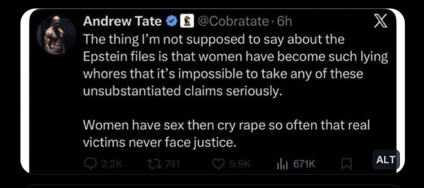Open the ALT image description badge
The height and width of the screenshot is (188, 424).
(385, 159)
